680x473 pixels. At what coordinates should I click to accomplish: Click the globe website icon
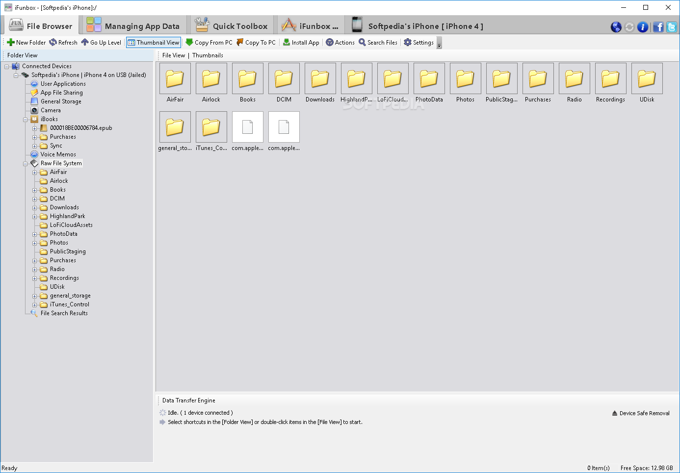pos(616,27)
